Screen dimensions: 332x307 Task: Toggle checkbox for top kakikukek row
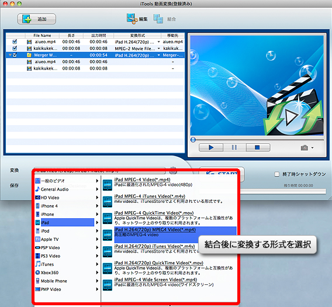(x=15, y=49)
